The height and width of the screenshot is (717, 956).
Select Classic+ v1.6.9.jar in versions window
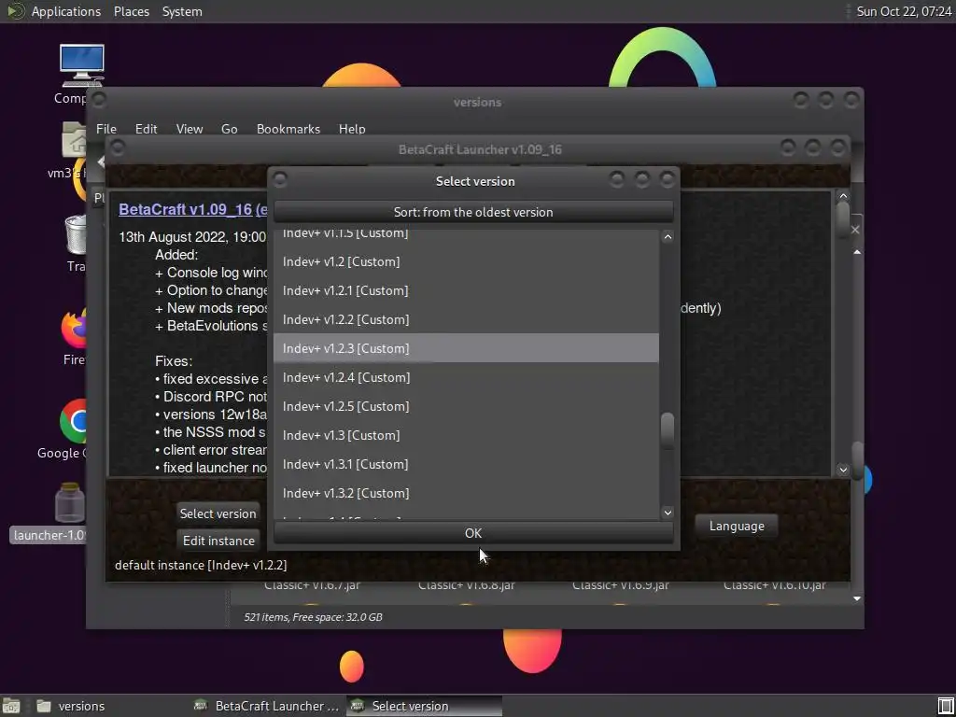tap(620, 585)
